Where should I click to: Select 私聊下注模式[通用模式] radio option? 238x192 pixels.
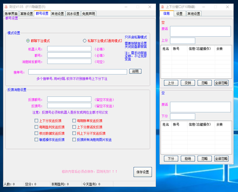[84, 41]
